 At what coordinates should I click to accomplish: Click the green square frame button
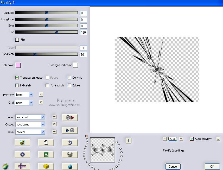[46, 154]
